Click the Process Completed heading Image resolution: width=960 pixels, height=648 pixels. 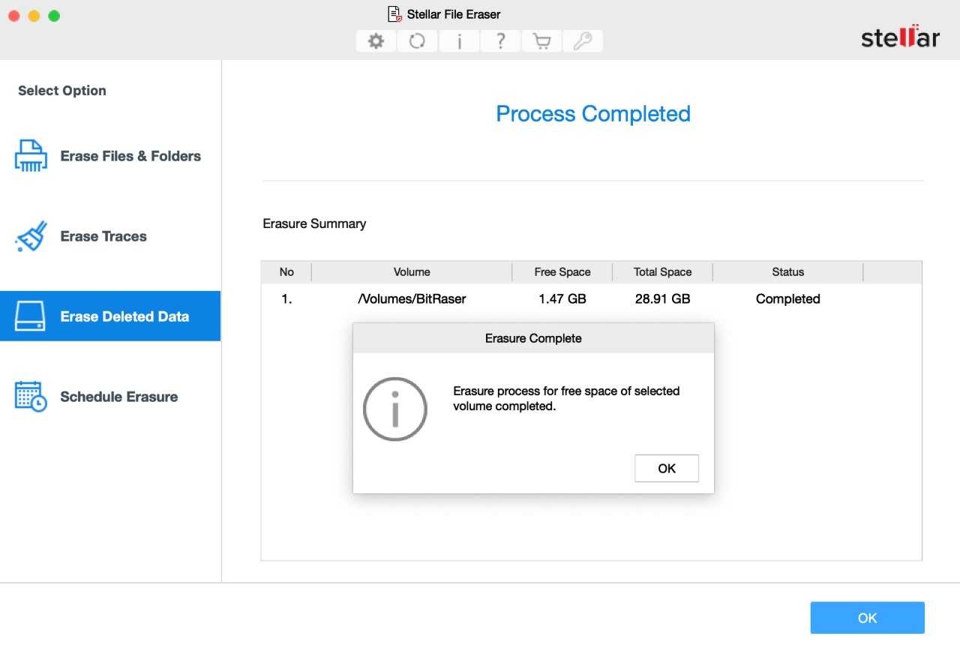(593, 114)
